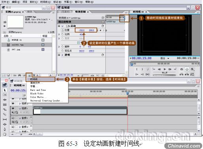Click the Play button in the monitor

click(x=165, y=69)
